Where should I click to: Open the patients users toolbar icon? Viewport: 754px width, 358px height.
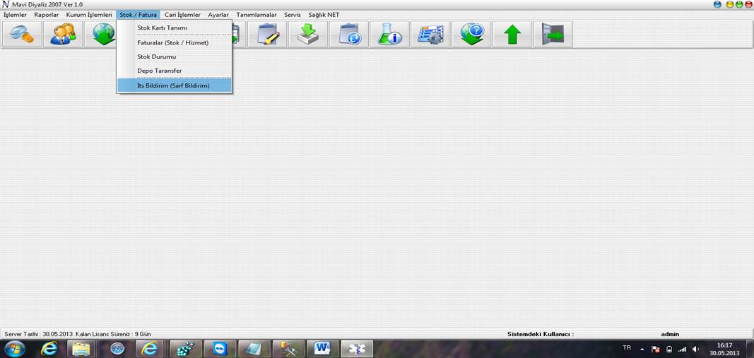point(63,35)
